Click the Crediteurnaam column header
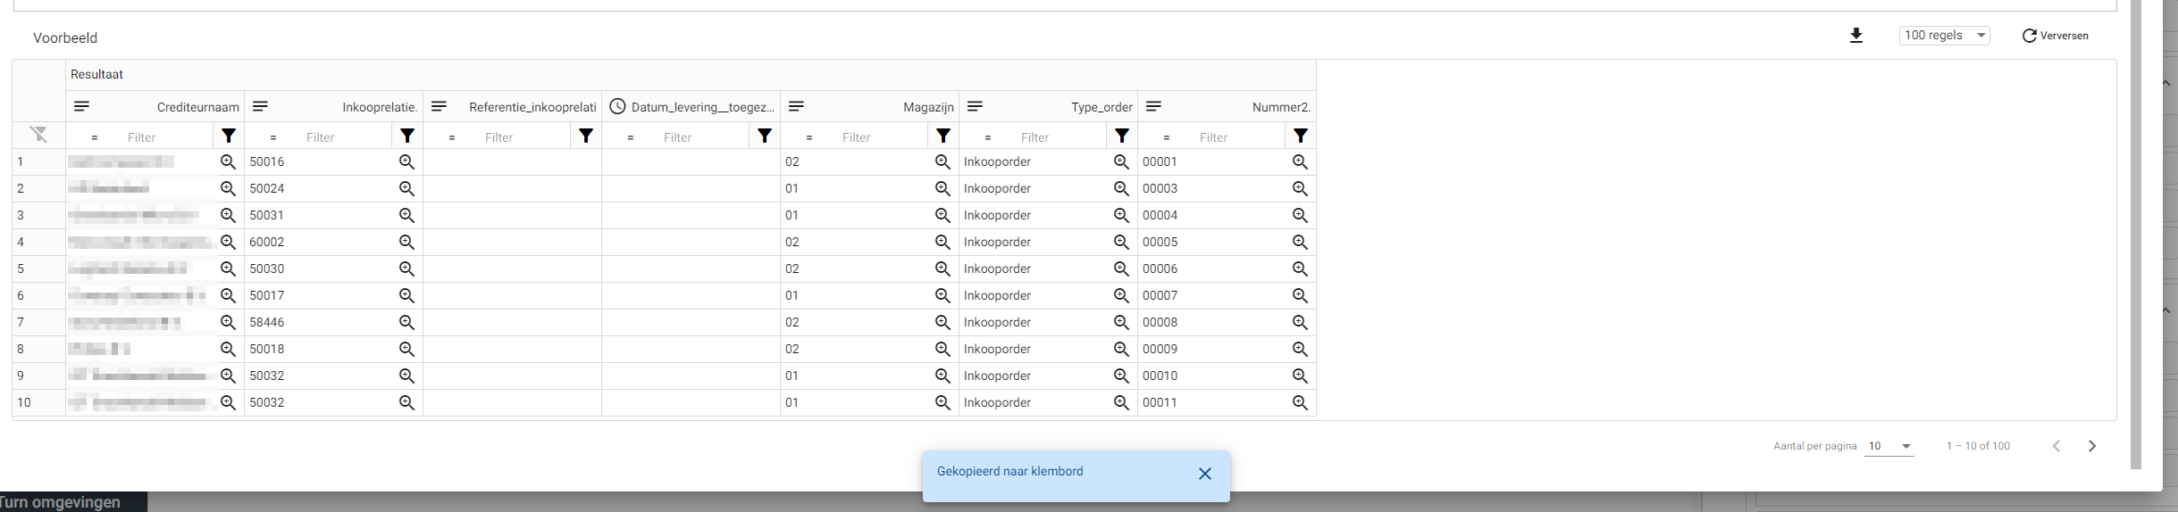The width and height of the screenshot is (2178, 512). tap(197, 107)
